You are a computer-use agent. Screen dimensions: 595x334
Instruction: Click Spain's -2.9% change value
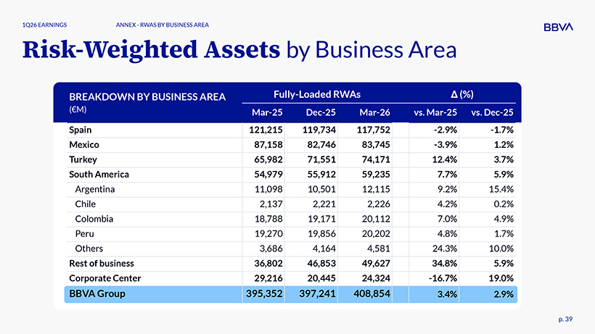446,130
